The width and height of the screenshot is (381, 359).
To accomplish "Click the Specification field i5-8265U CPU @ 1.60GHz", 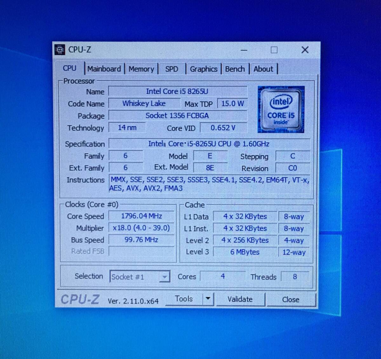I will point(209,144).
